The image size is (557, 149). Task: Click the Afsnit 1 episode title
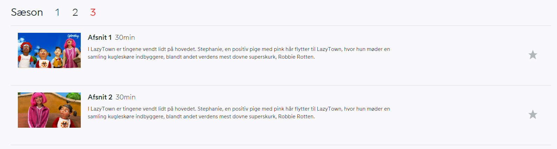point(100,37)
